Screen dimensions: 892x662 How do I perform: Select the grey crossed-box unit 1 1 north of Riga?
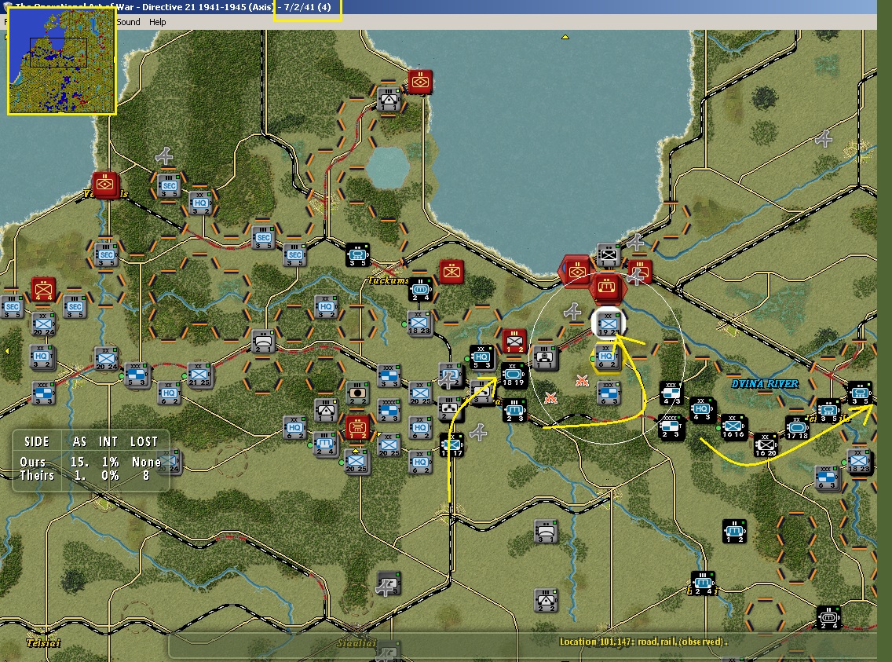pyautogui.click(x=609, y=254)
